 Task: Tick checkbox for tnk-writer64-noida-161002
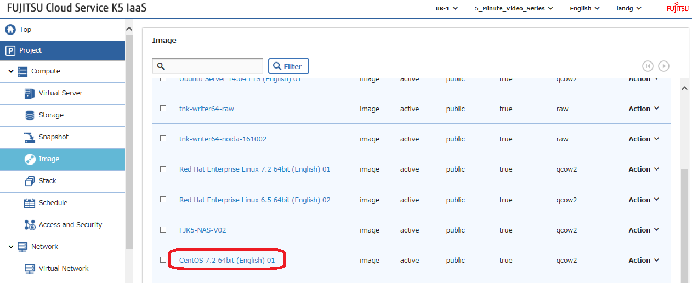pyautogui.click(x=163, y=139)
